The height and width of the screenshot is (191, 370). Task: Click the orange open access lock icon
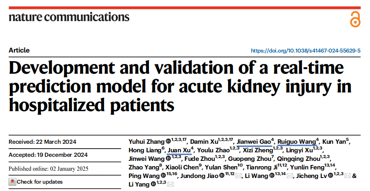355,19
